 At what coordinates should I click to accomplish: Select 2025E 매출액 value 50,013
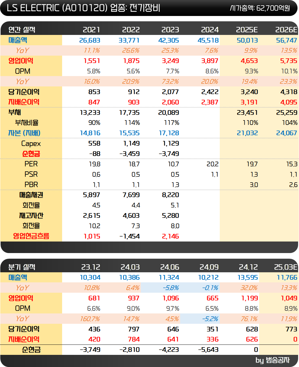[x=247, y=40]
